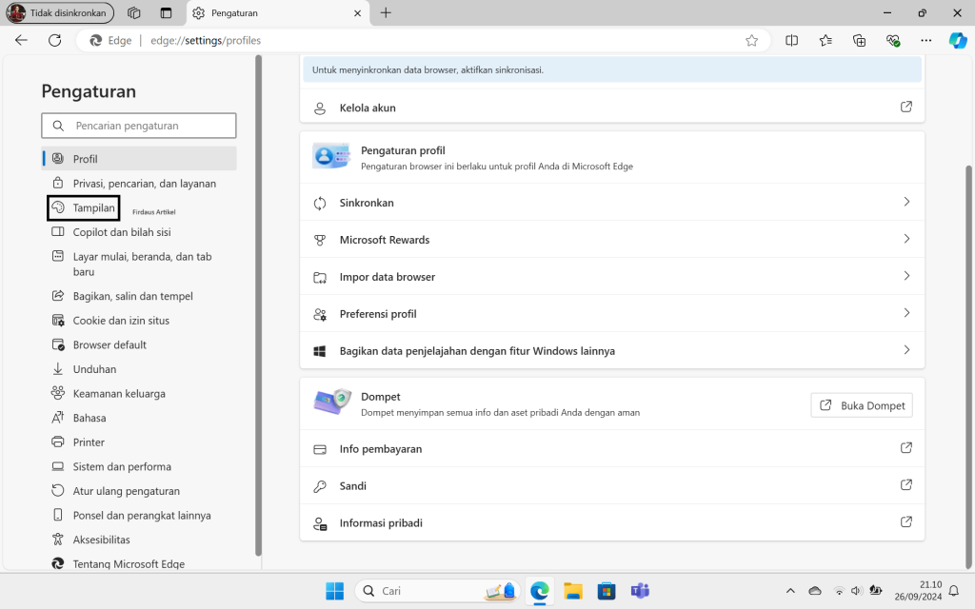975x609 pixels.
Task: Click the Dompet wallet icon
Action: coord(331,402)
